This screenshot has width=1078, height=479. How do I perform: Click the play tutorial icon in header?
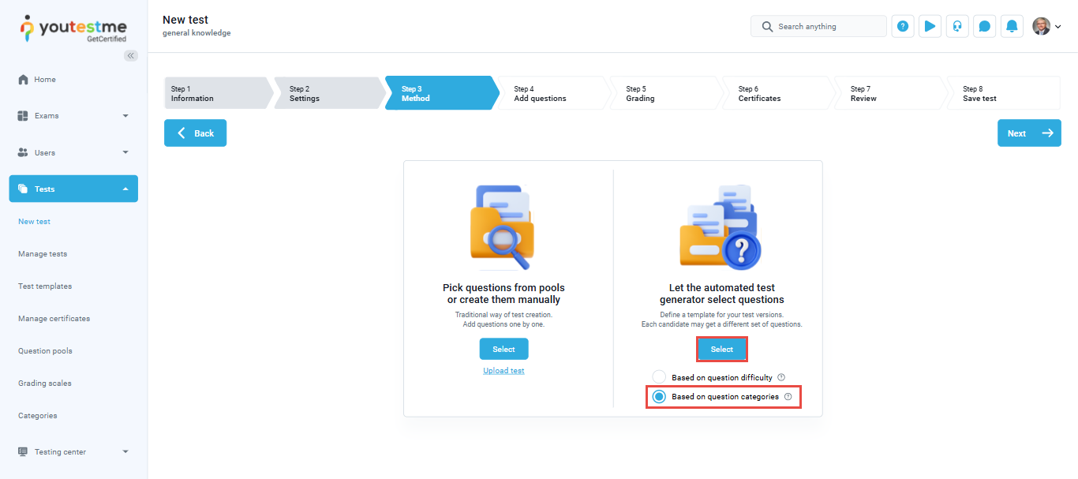930,26
